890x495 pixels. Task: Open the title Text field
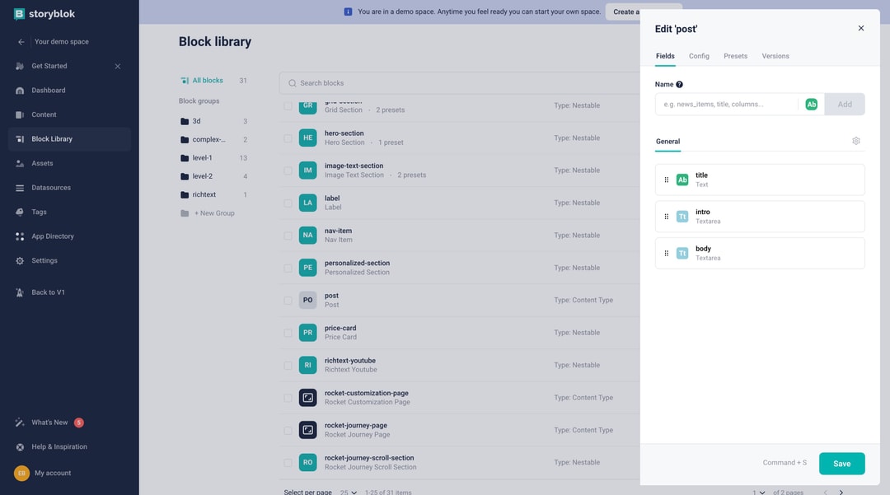[x=760, y=180]
